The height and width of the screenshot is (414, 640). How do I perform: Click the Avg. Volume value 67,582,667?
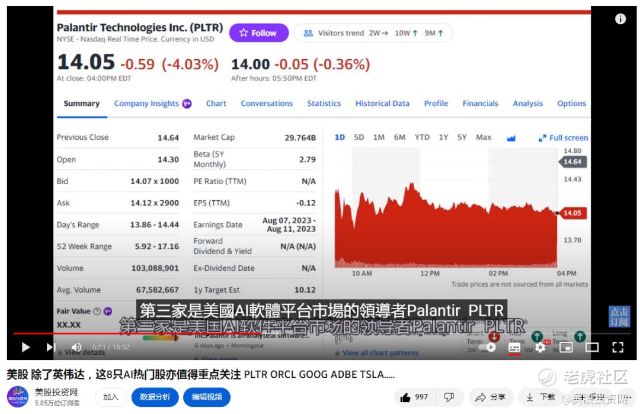tap(158, 290)
